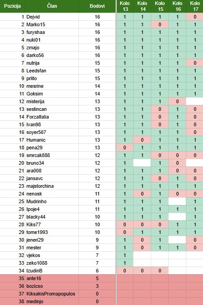
Task: Click the name majstorchina
Action: (40, 186)
